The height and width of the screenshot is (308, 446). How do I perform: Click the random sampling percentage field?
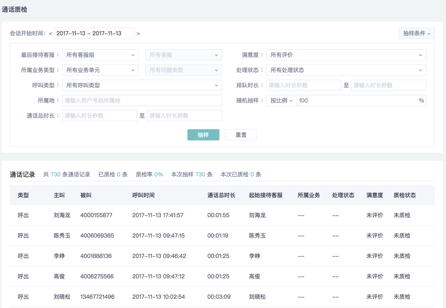pyautogui.click(x=358, y=100)
